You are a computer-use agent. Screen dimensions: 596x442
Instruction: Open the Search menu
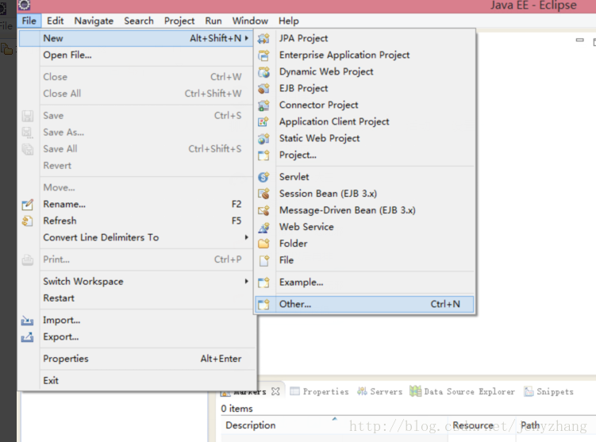click(x=139, y=21)
